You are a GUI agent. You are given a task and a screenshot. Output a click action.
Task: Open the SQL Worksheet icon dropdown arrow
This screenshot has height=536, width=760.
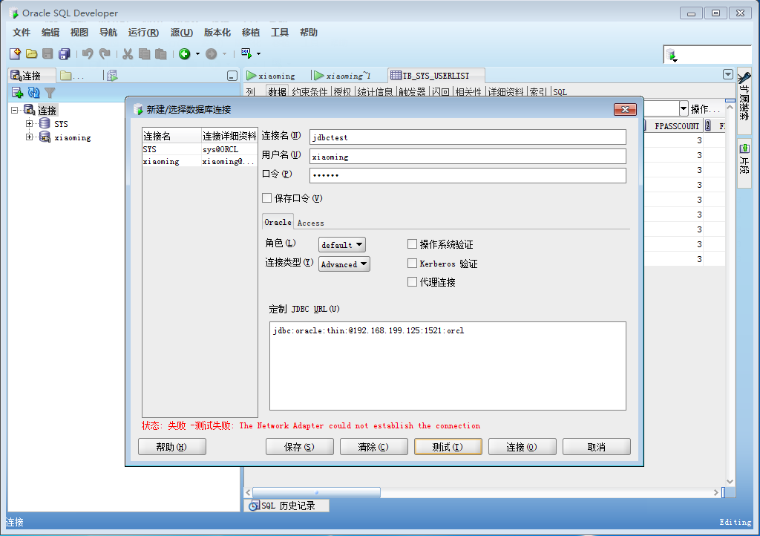[x=258, y=53]
